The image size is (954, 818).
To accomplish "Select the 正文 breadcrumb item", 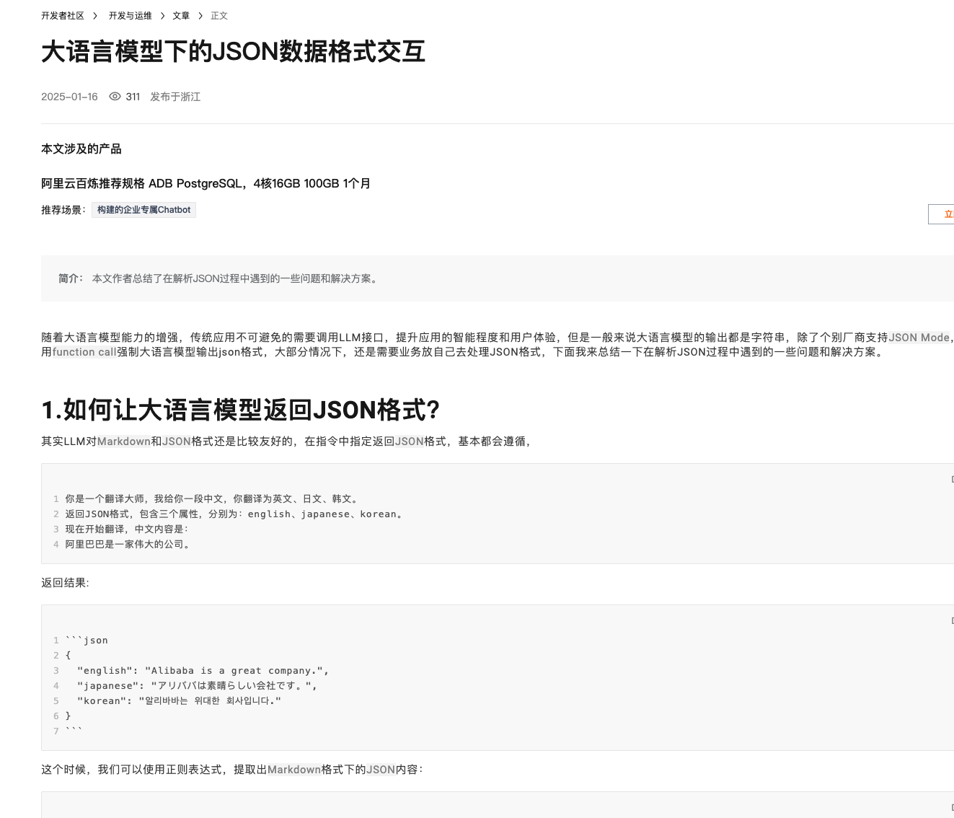I will coord(219,16).
